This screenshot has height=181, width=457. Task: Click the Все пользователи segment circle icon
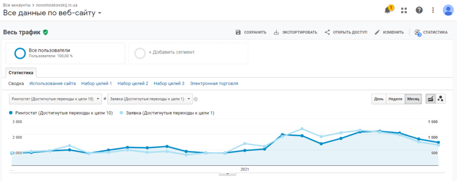pos(21,53)
